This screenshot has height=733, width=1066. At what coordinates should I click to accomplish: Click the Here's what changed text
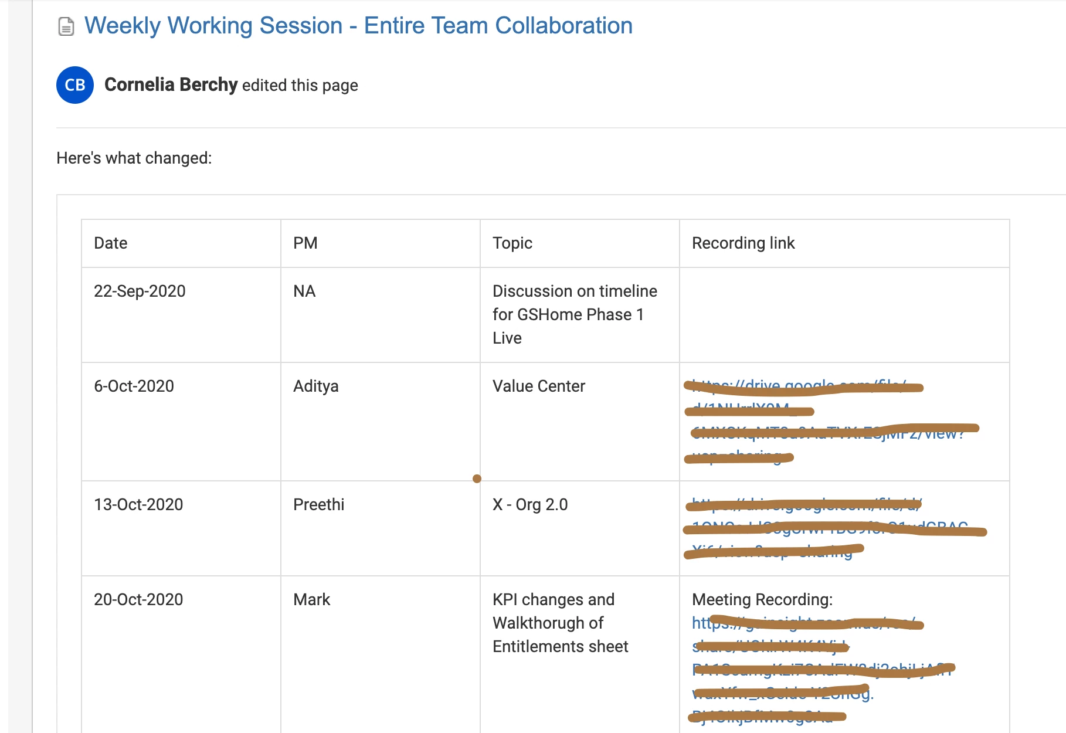pos(134,158)
